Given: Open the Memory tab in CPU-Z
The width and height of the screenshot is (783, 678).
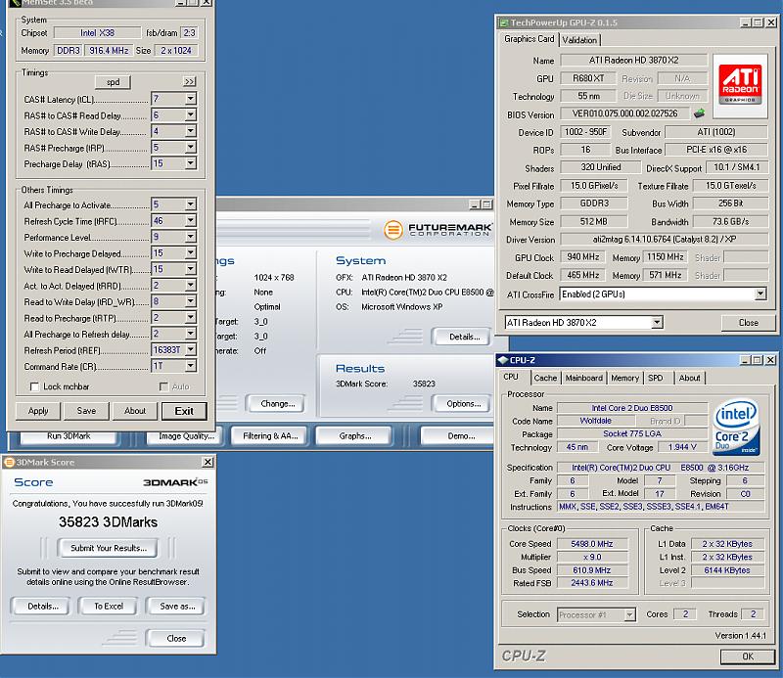Looking at the screenshot, I should (x=624, y=378).
